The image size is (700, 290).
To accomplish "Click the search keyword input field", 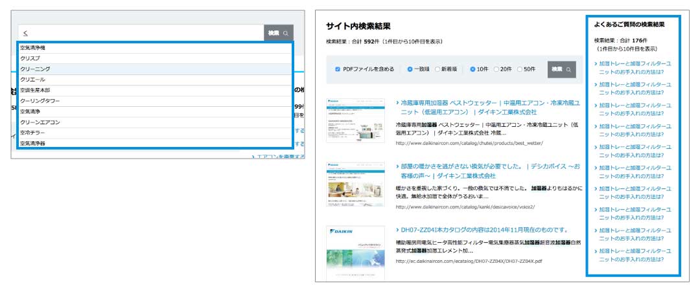I will point(141,33).
